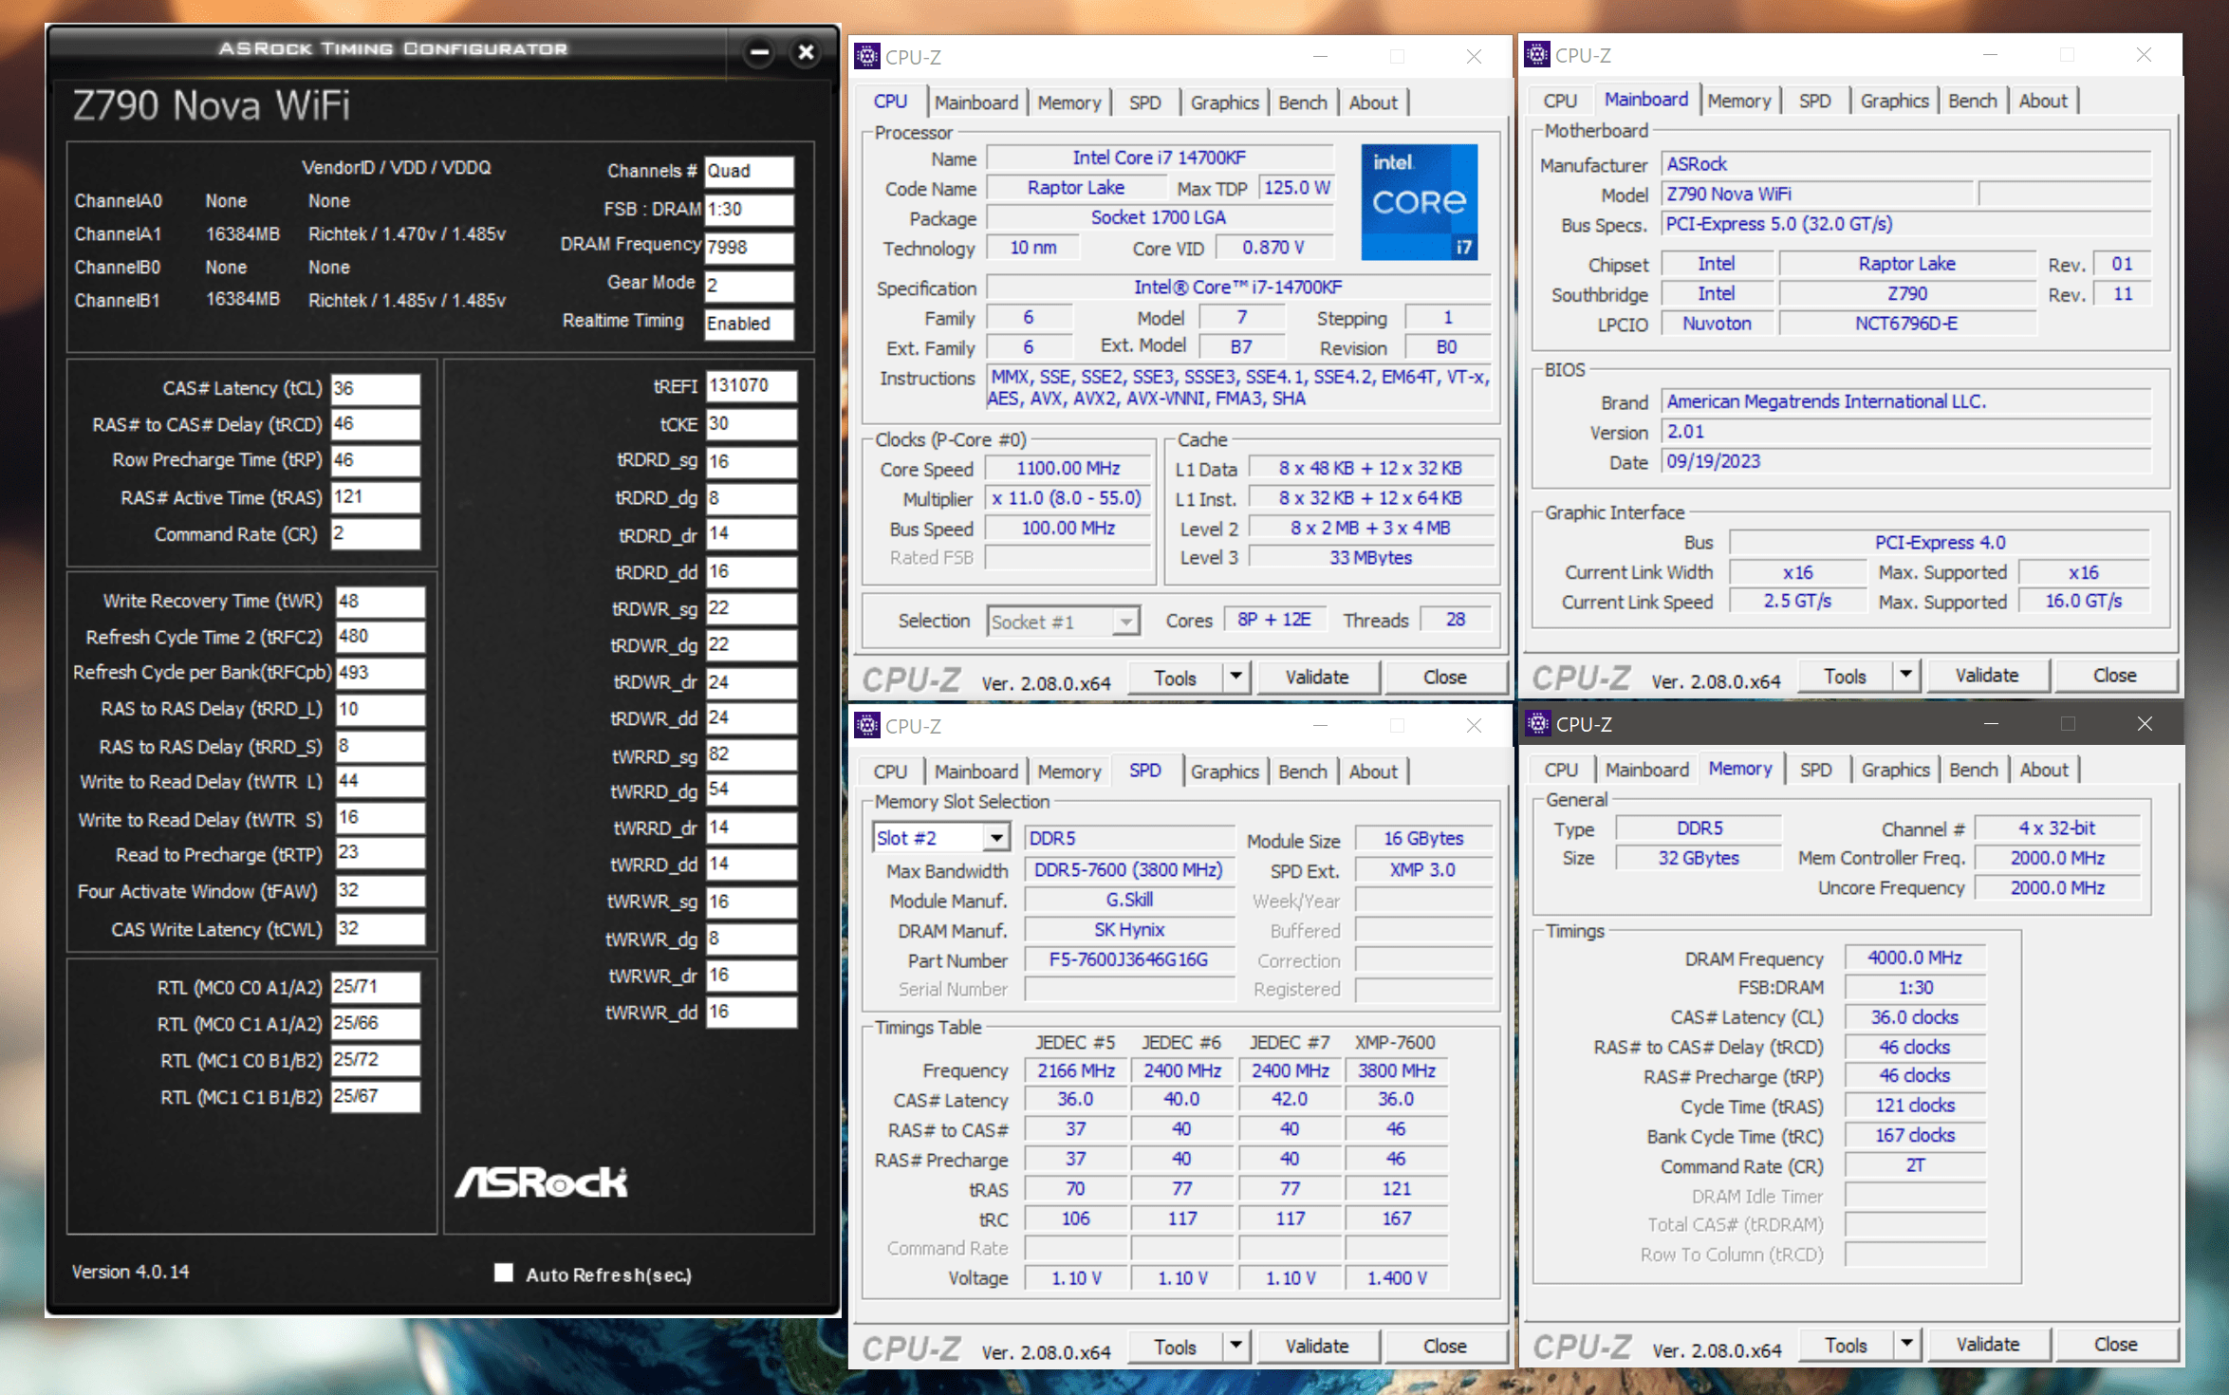The image size is (2229, 1395).
Task: Click the tCKE field showing 30
Action: pyautogui.click(x=752, y=423)
